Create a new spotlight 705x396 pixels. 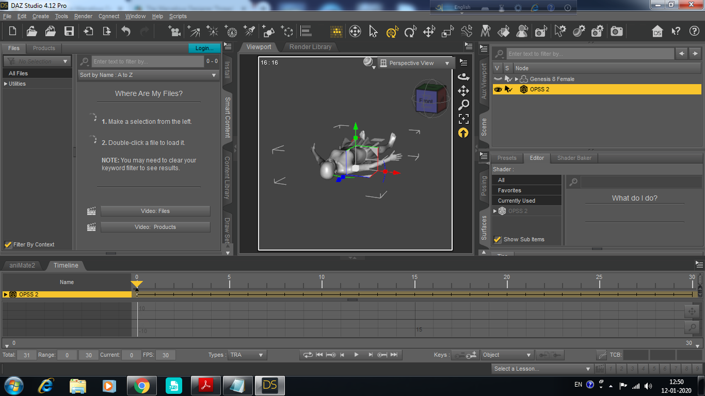250,31
